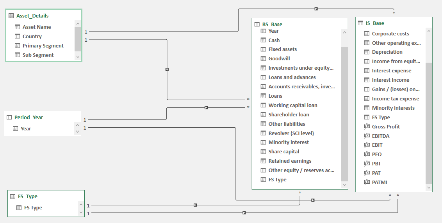Click the fx measure icon beside PBT
The width and height of the screenshot is (442, 223).
point(367,163)
